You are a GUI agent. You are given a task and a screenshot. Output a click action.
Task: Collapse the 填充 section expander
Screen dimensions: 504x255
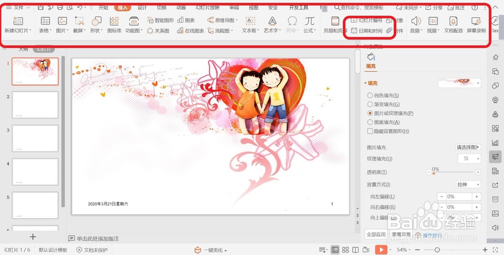pos(365,83)
